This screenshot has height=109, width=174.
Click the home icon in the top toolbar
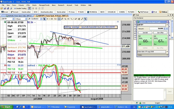(39, 8)
